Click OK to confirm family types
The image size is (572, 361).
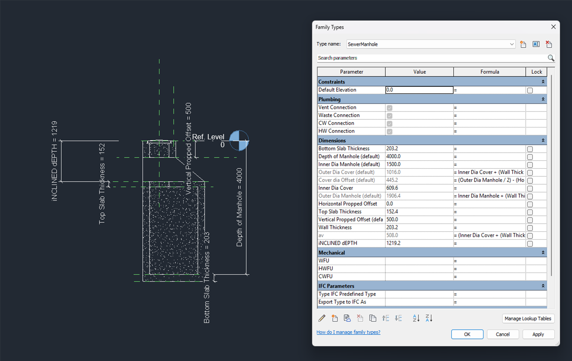[467, 334]
